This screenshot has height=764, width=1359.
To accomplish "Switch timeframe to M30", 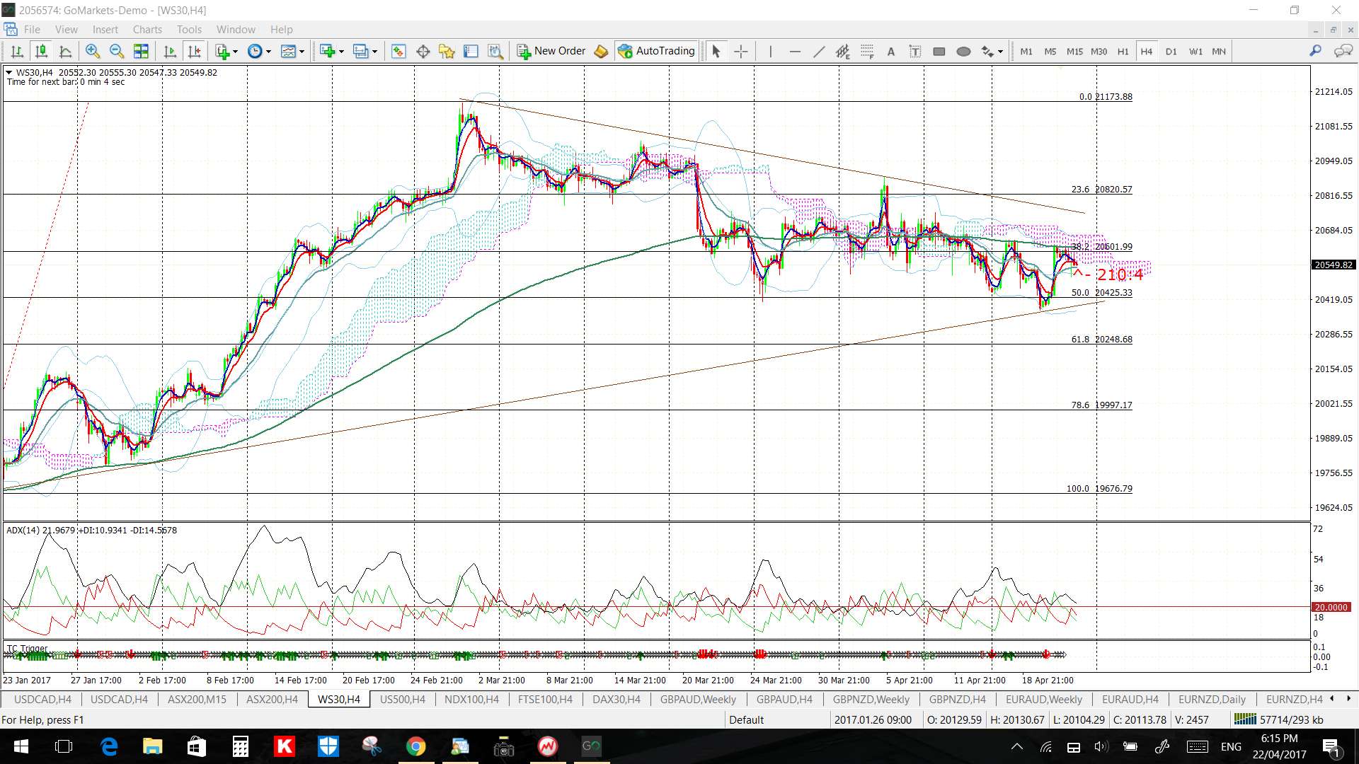I will pyautogui.click(x=1099, y=51).
